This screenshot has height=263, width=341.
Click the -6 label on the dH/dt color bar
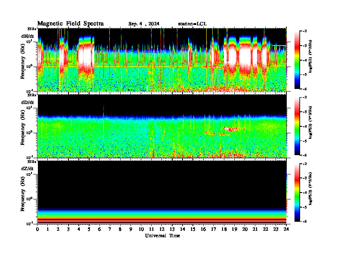coord(305,89)
